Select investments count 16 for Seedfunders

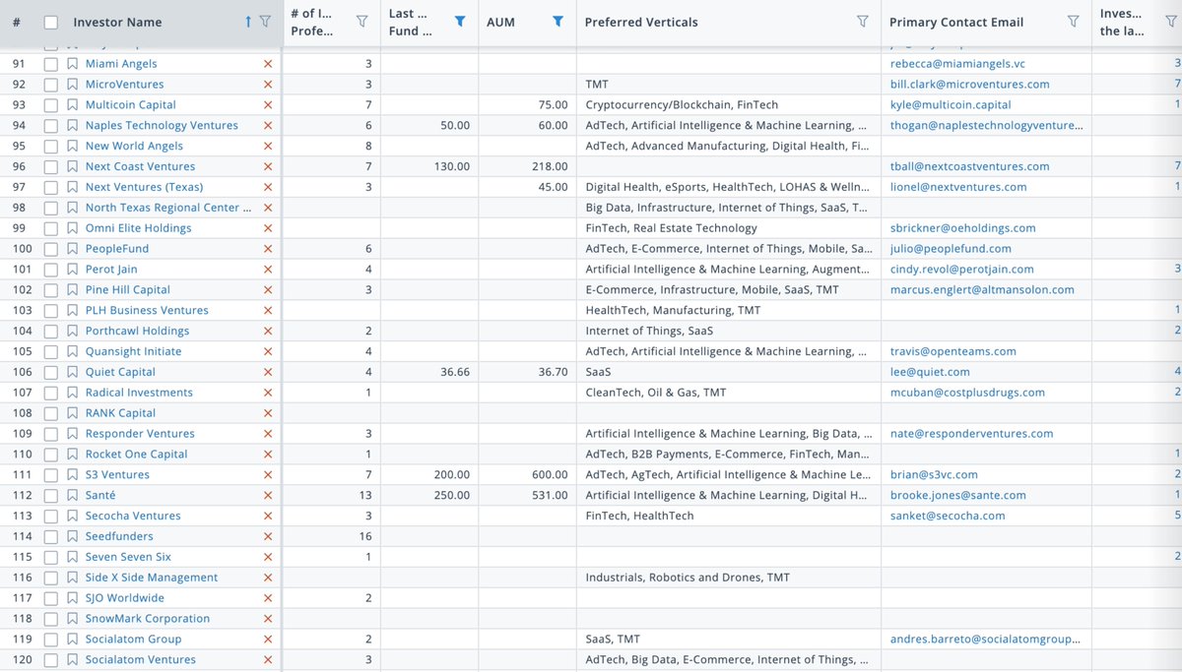coord(365,537)
